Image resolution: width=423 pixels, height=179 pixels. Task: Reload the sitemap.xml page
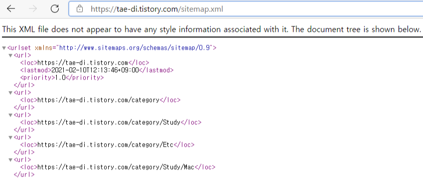point(55,9)
